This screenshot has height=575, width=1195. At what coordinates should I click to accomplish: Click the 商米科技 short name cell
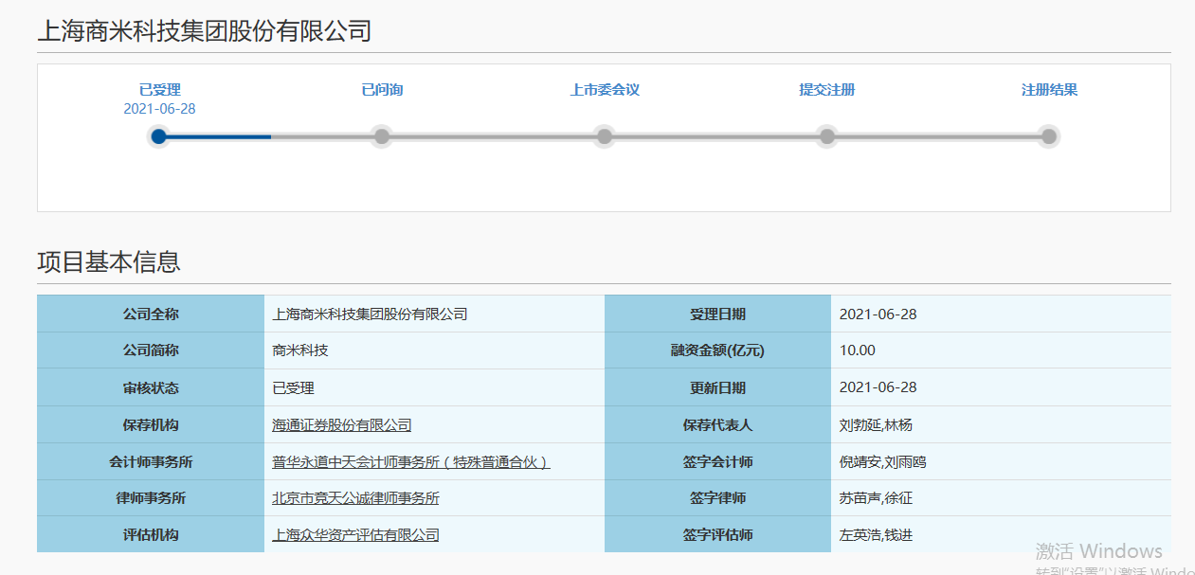click(x=434, y=350)
